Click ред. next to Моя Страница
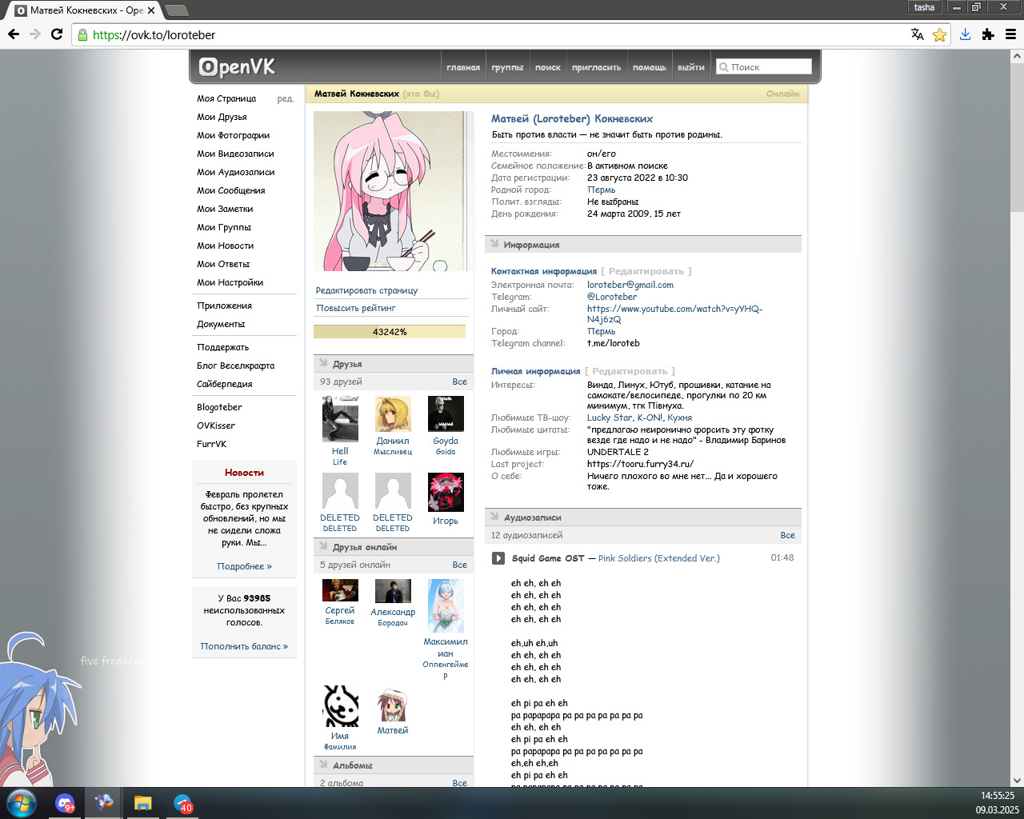The height and width of the screenshot is (819, 1024). click(x=286, y=99)
